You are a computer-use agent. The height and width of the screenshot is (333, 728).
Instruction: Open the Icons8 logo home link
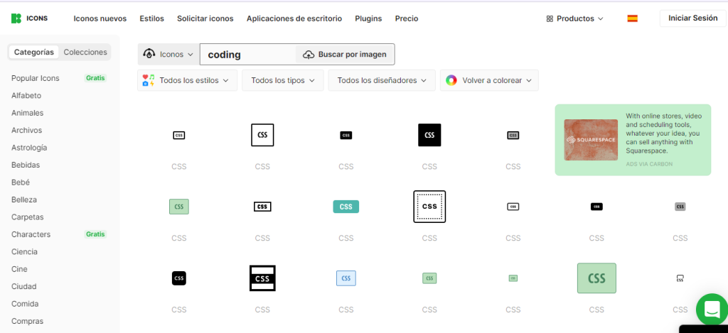click(x=29, y=18)
